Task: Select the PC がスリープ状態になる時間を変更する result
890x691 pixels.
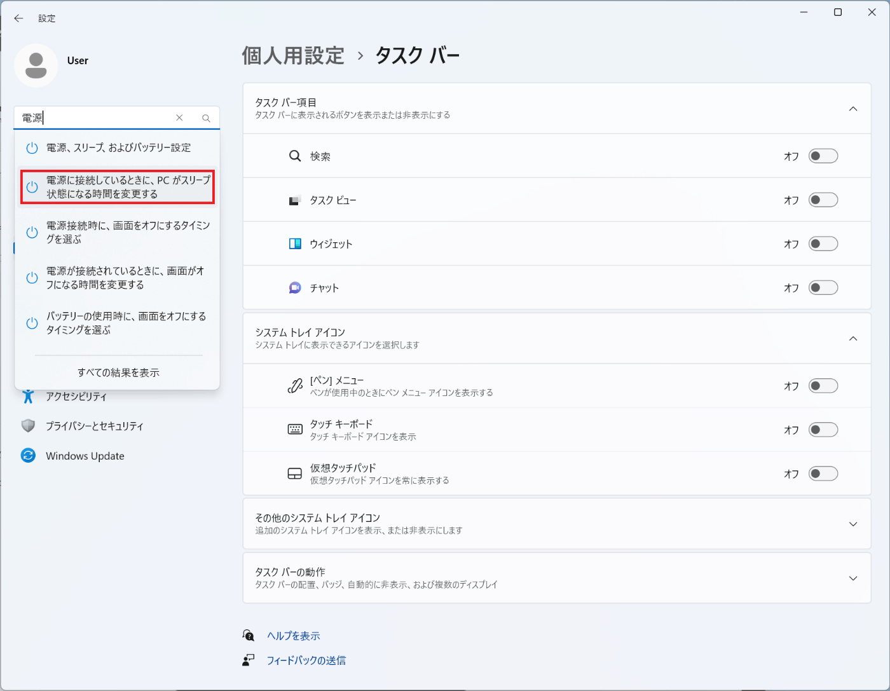Action: [118, 187]
